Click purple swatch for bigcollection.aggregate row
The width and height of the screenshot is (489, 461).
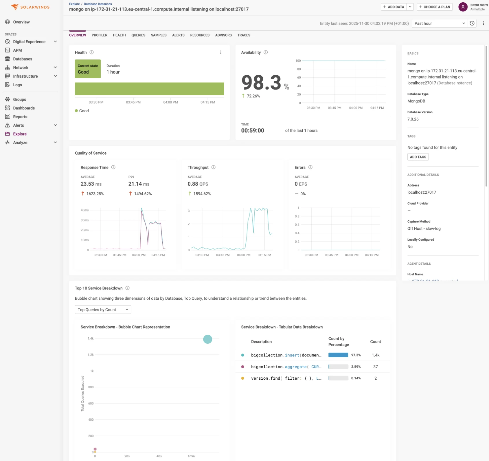[242, 367]
